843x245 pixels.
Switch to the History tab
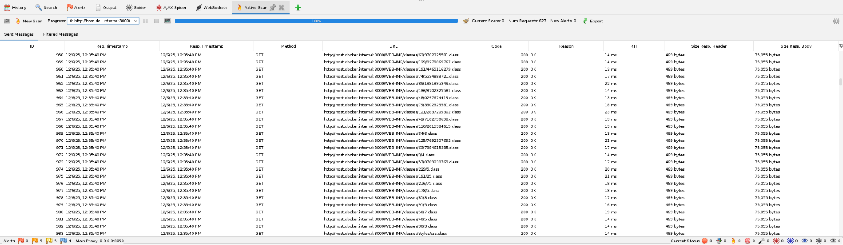(x=15, y=7)
